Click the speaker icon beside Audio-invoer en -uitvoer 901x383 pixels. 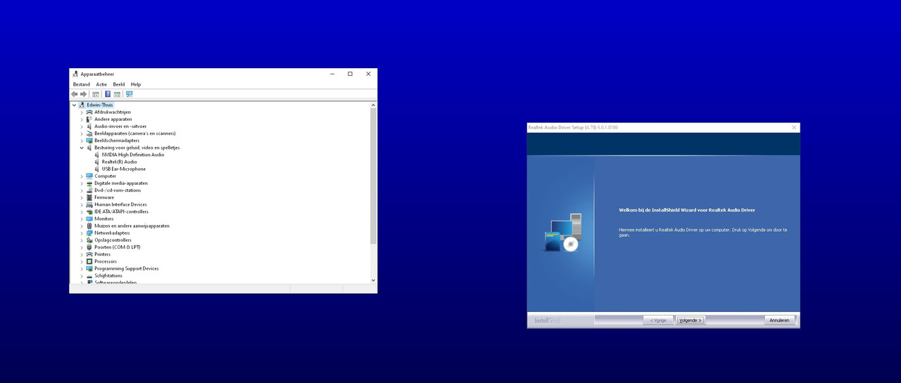[89, 126]
